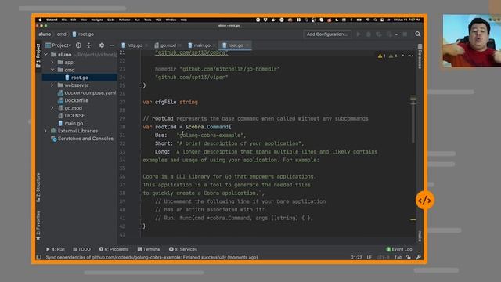Open main.go in project tree
Screen dimensions: 501x282
point(70,124)
